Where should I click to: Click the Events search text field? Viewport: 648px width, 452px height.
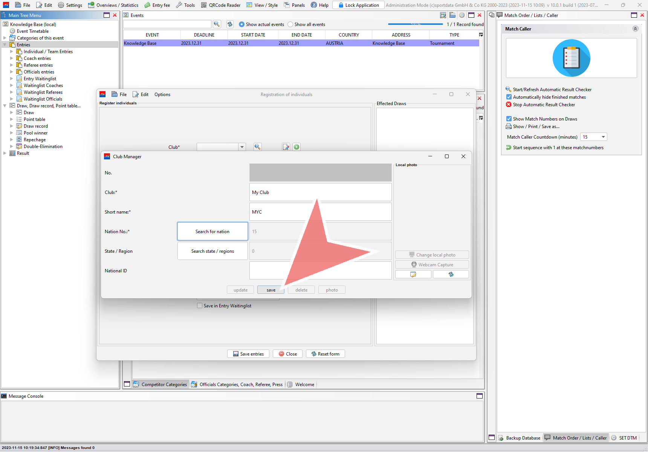click(167, 24)
